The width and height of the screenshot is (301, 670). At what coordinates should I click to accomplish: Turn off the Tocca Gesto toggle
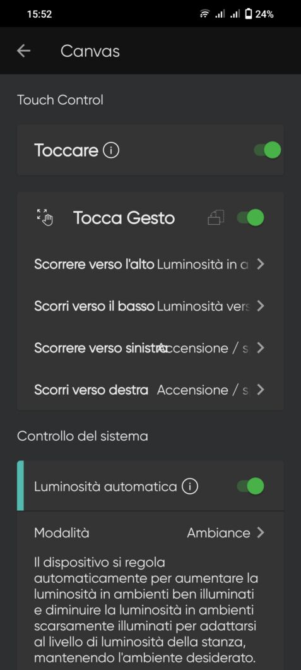(x=251, y=217)
